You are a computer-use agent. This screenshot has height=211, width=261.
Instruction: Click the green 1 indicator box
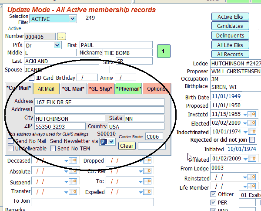163,51
